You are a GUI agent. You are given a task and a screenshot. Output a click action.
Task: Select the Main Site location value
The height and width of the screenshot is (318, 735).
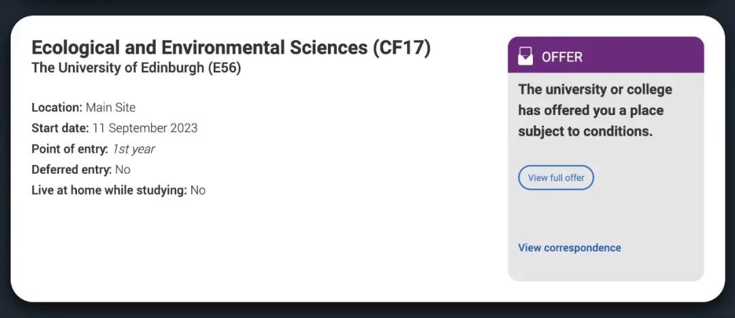111,108
